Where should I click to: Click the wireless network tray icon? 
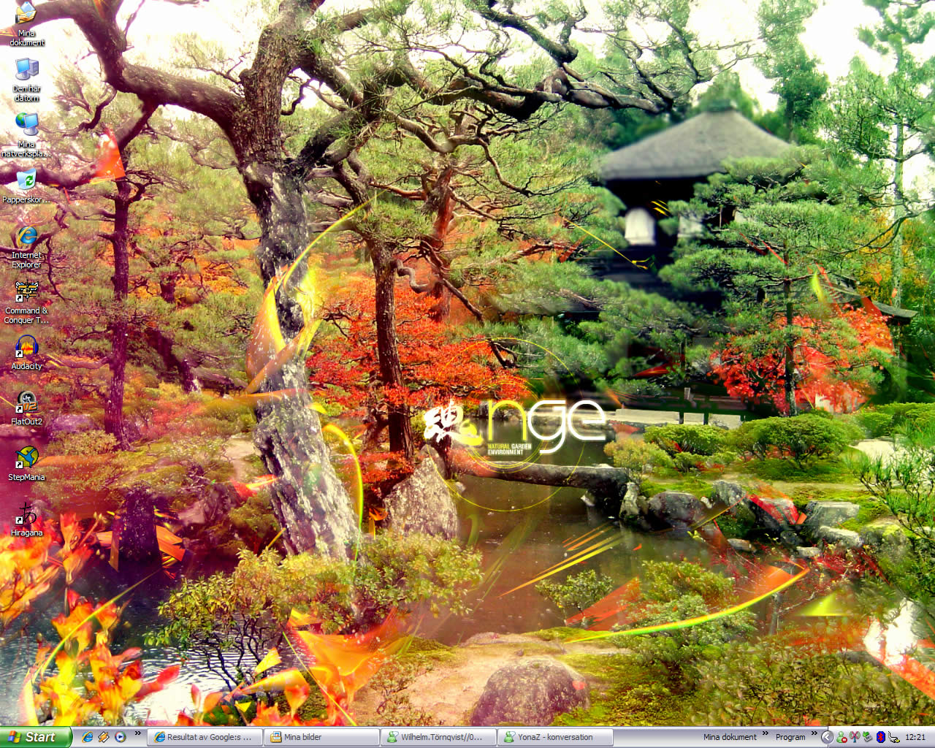(855, 737)
